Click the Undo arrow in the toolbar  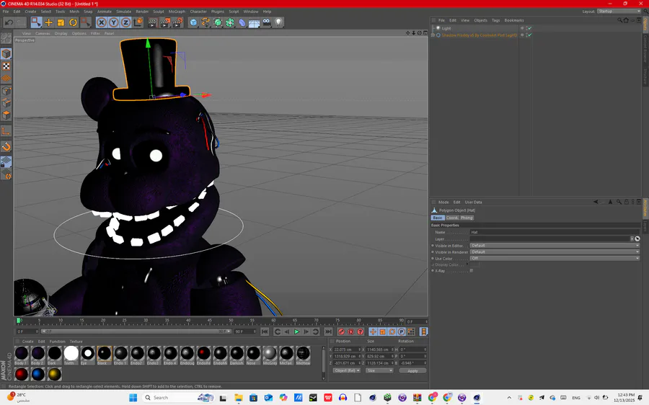9,22
